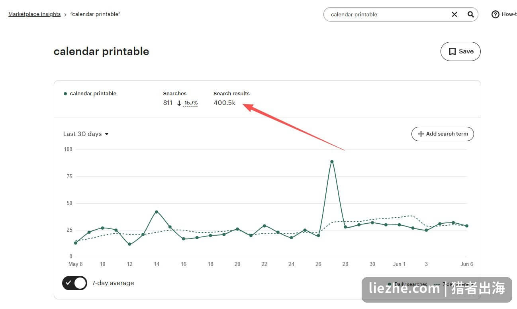Click the 400.5k search results value
This screenshot has height=309, width=517.
225,103
